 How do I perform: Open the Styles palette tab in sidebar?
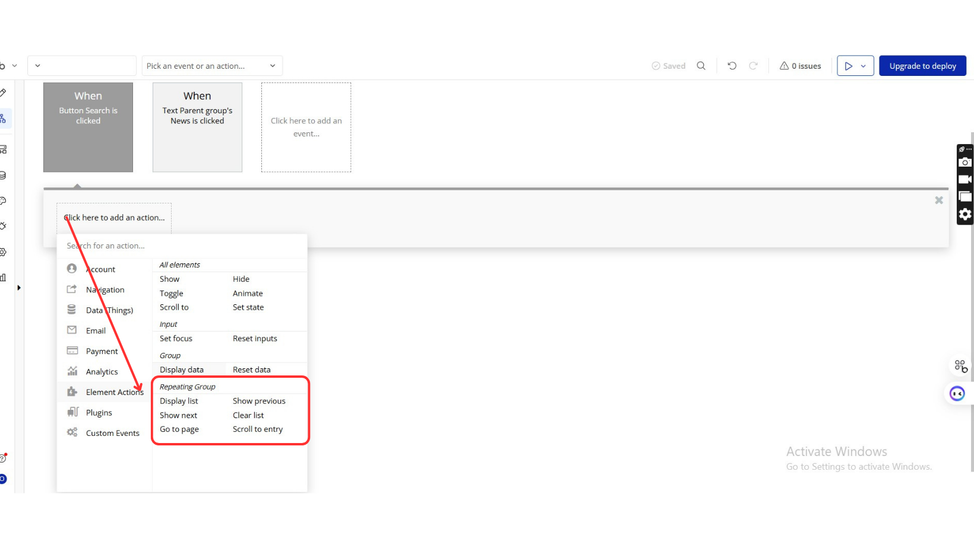(x=3, y=200)
